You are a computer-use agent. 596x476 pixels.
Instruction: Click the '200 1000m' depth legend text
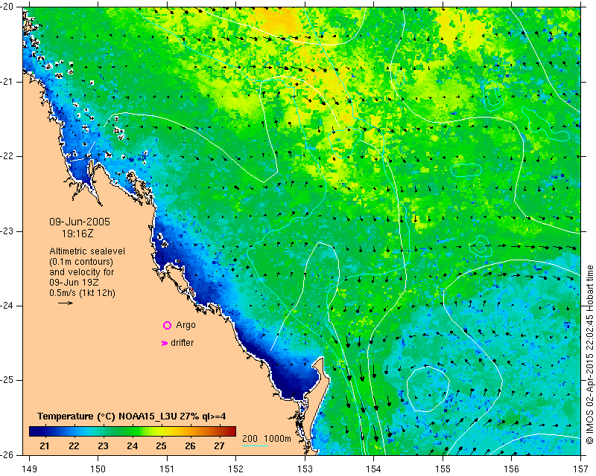click(267, 439)
